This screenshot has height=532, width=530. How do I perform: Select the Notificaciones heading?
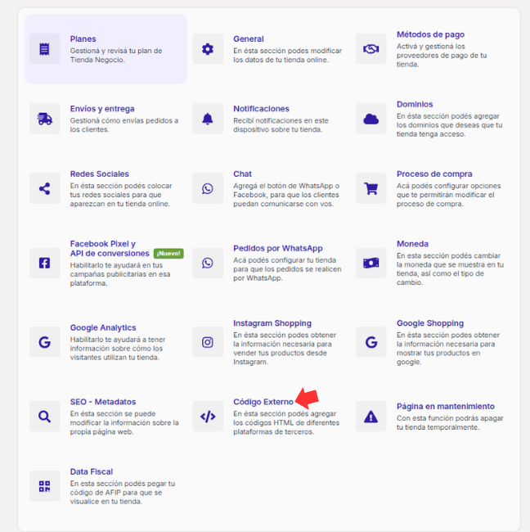261,109
